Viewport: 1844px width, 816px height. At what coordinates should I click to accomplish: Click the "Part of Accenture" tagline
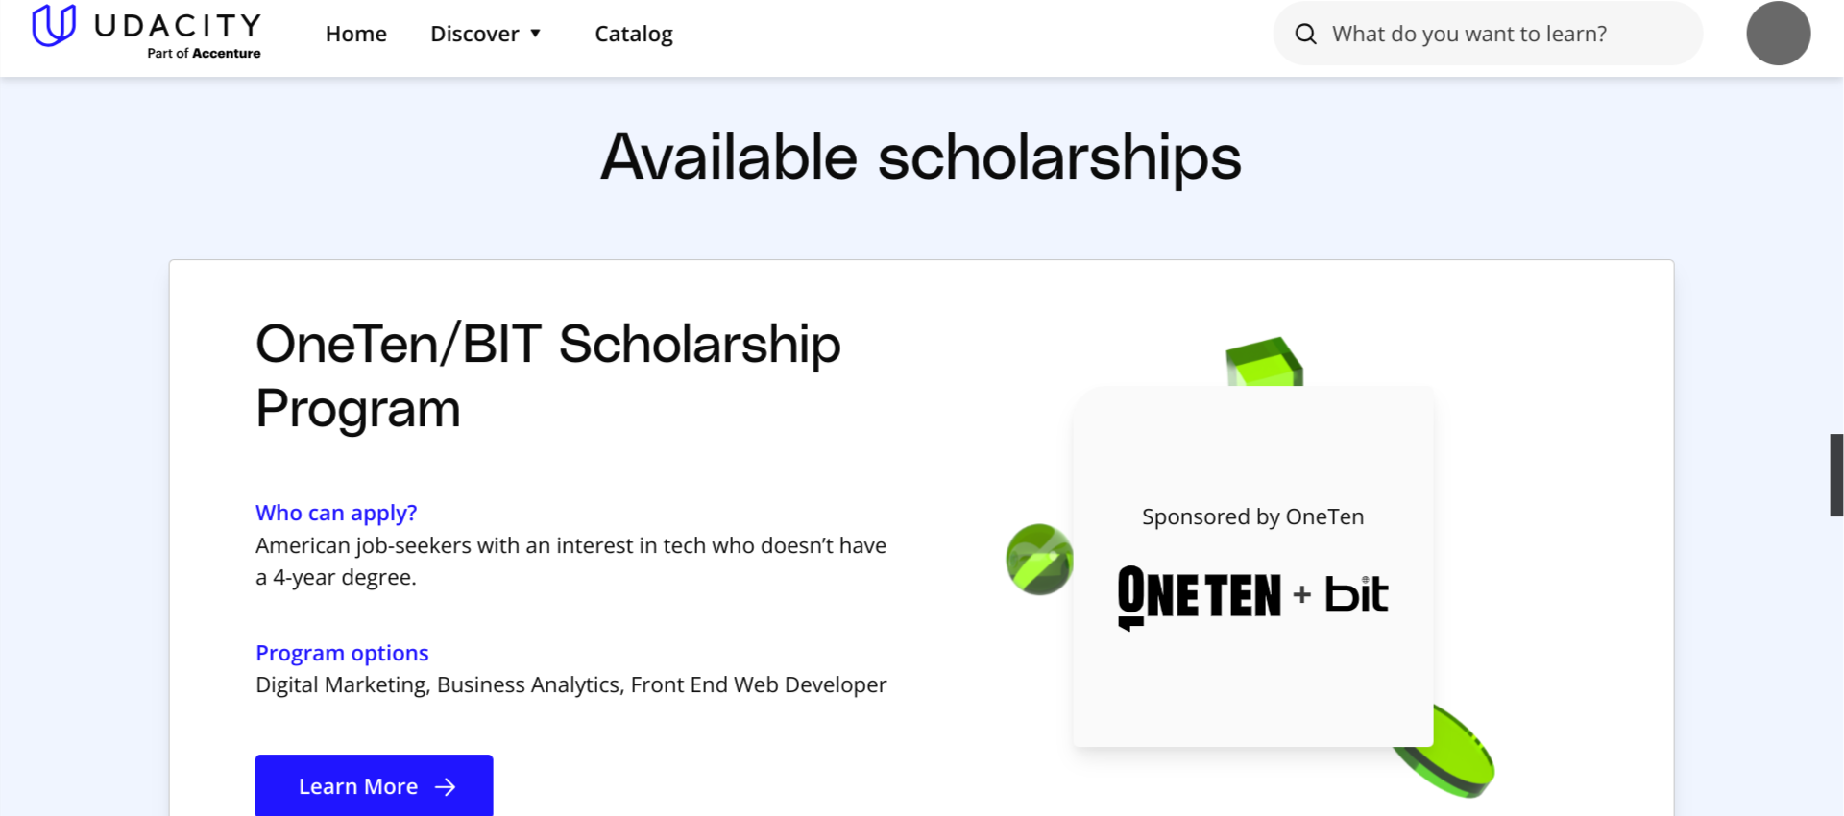[x=204, y=54]
